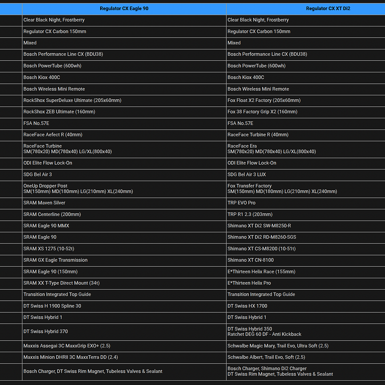Screen dimensions: 385x385
Task: Click SRAM XS 1275 (10-52t) cell
Action: [124, 249]
